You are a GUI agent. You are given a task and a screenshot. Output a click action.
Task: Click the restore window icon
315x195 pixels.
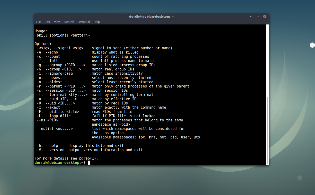pyautogui.click(x=258, y=16)
